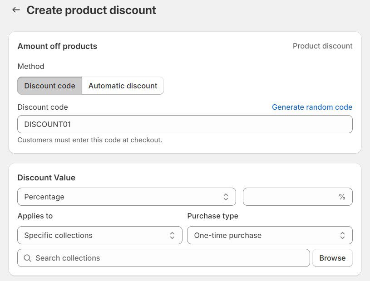Click the Generate random code link

click(312, 107)
